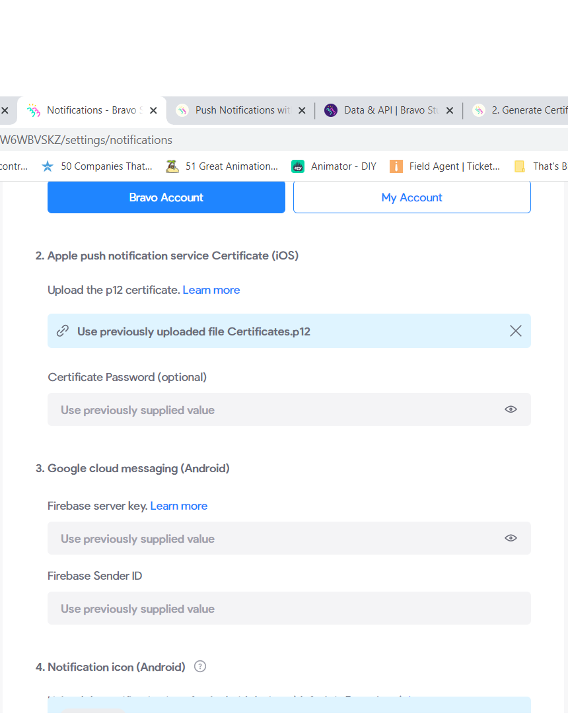Select the Bravo Account option

tap(166, 197)
